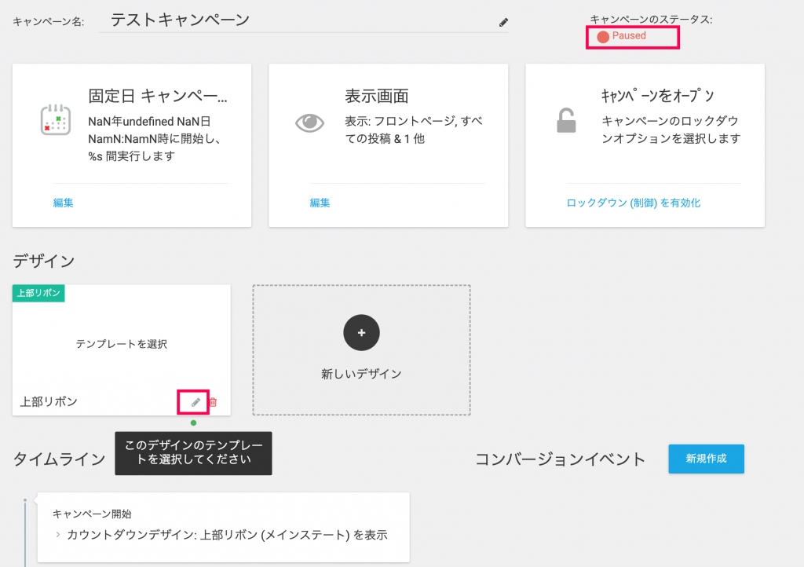Viewport: 804px width, 567px height.
Task: Click テンプレートを選択 in the design card
Action: (x=122, y=344)
